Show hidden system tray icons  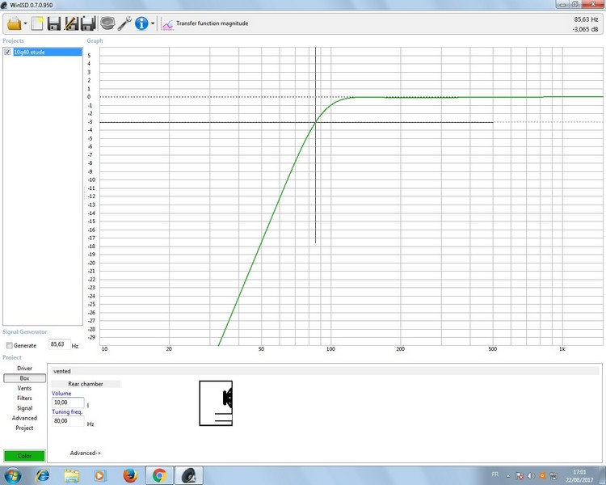point(508,476)
